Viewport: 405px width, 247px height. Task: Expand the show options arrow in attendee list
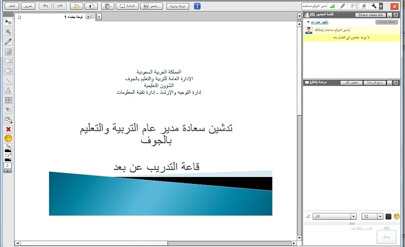click(308, 22)
